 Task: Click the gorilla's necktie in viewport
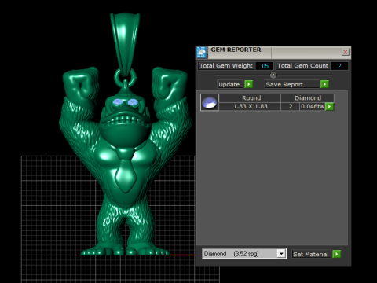pyautogui.click(x=126, y=171)
